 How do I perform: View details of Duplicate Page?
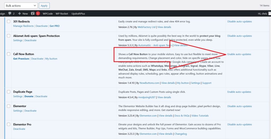pyautogui.click(x=164, y=97)
